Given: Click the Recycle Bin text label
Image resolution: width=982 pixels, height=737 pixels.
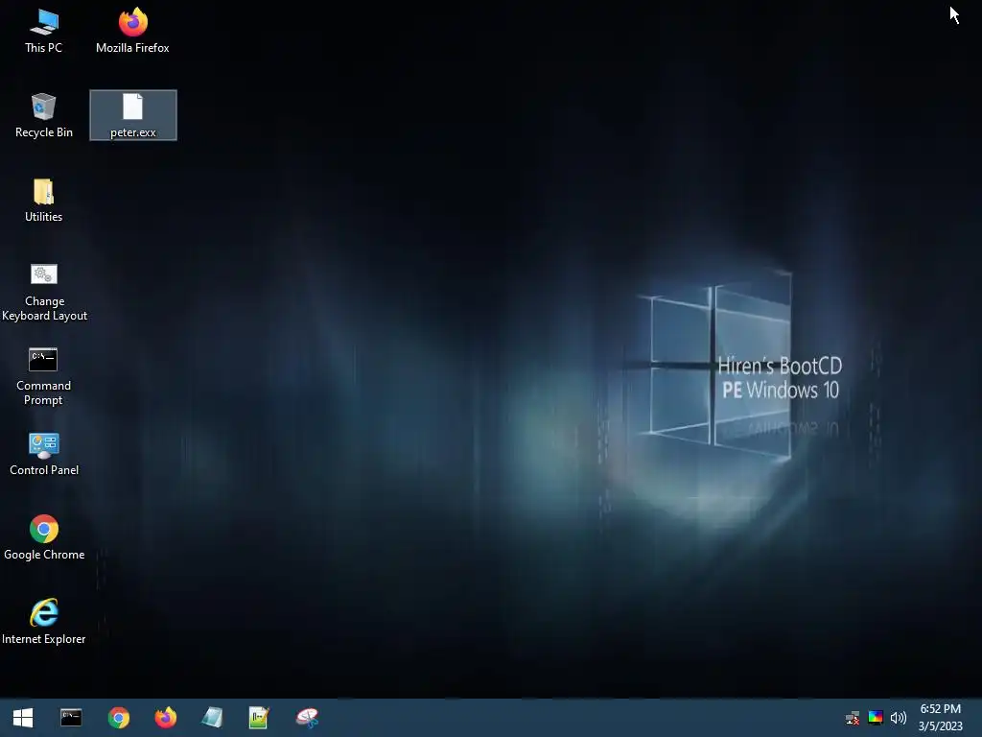Looking at the screenshot, I should click(x=44, y=132).
